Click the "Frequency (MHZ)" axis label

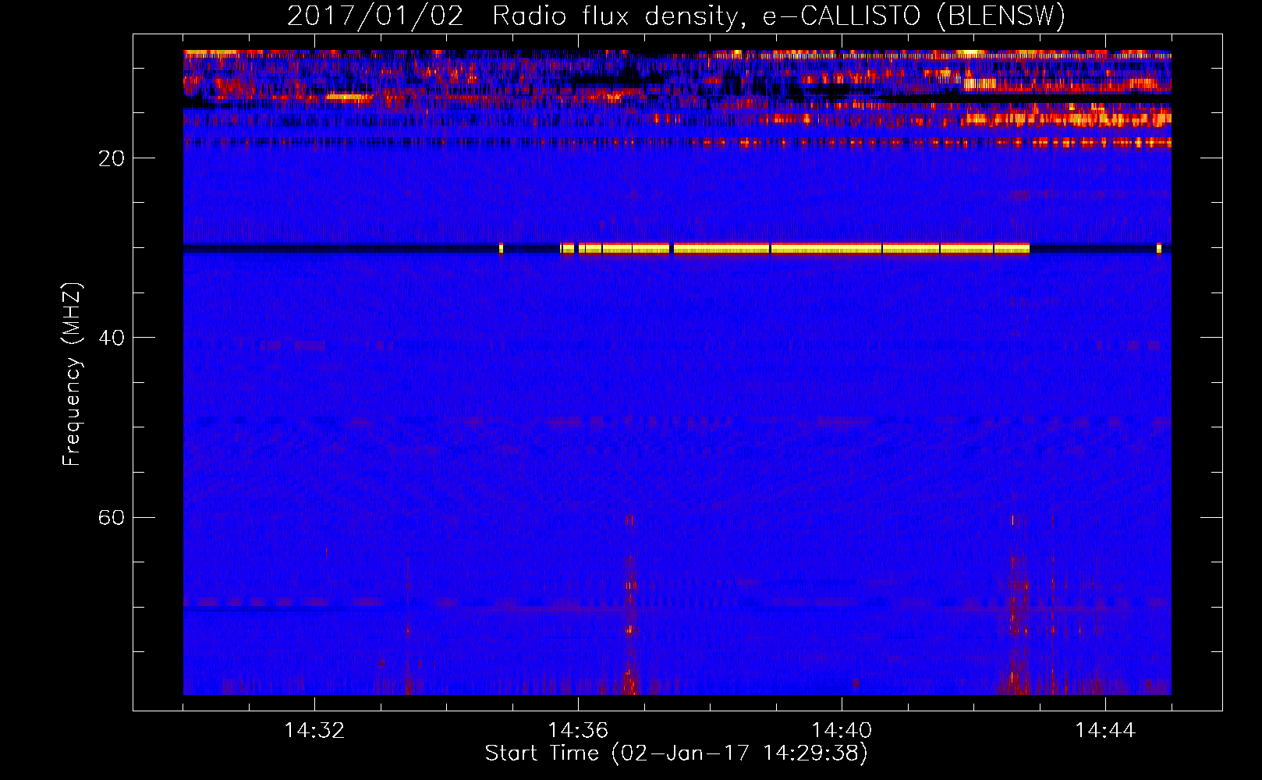pos(71,374)
